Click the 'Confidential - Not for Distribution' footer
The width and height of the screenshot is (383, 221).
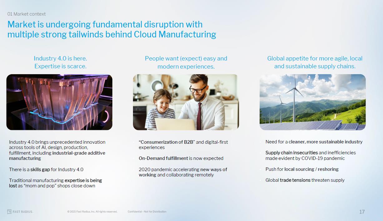coord(147,212)
